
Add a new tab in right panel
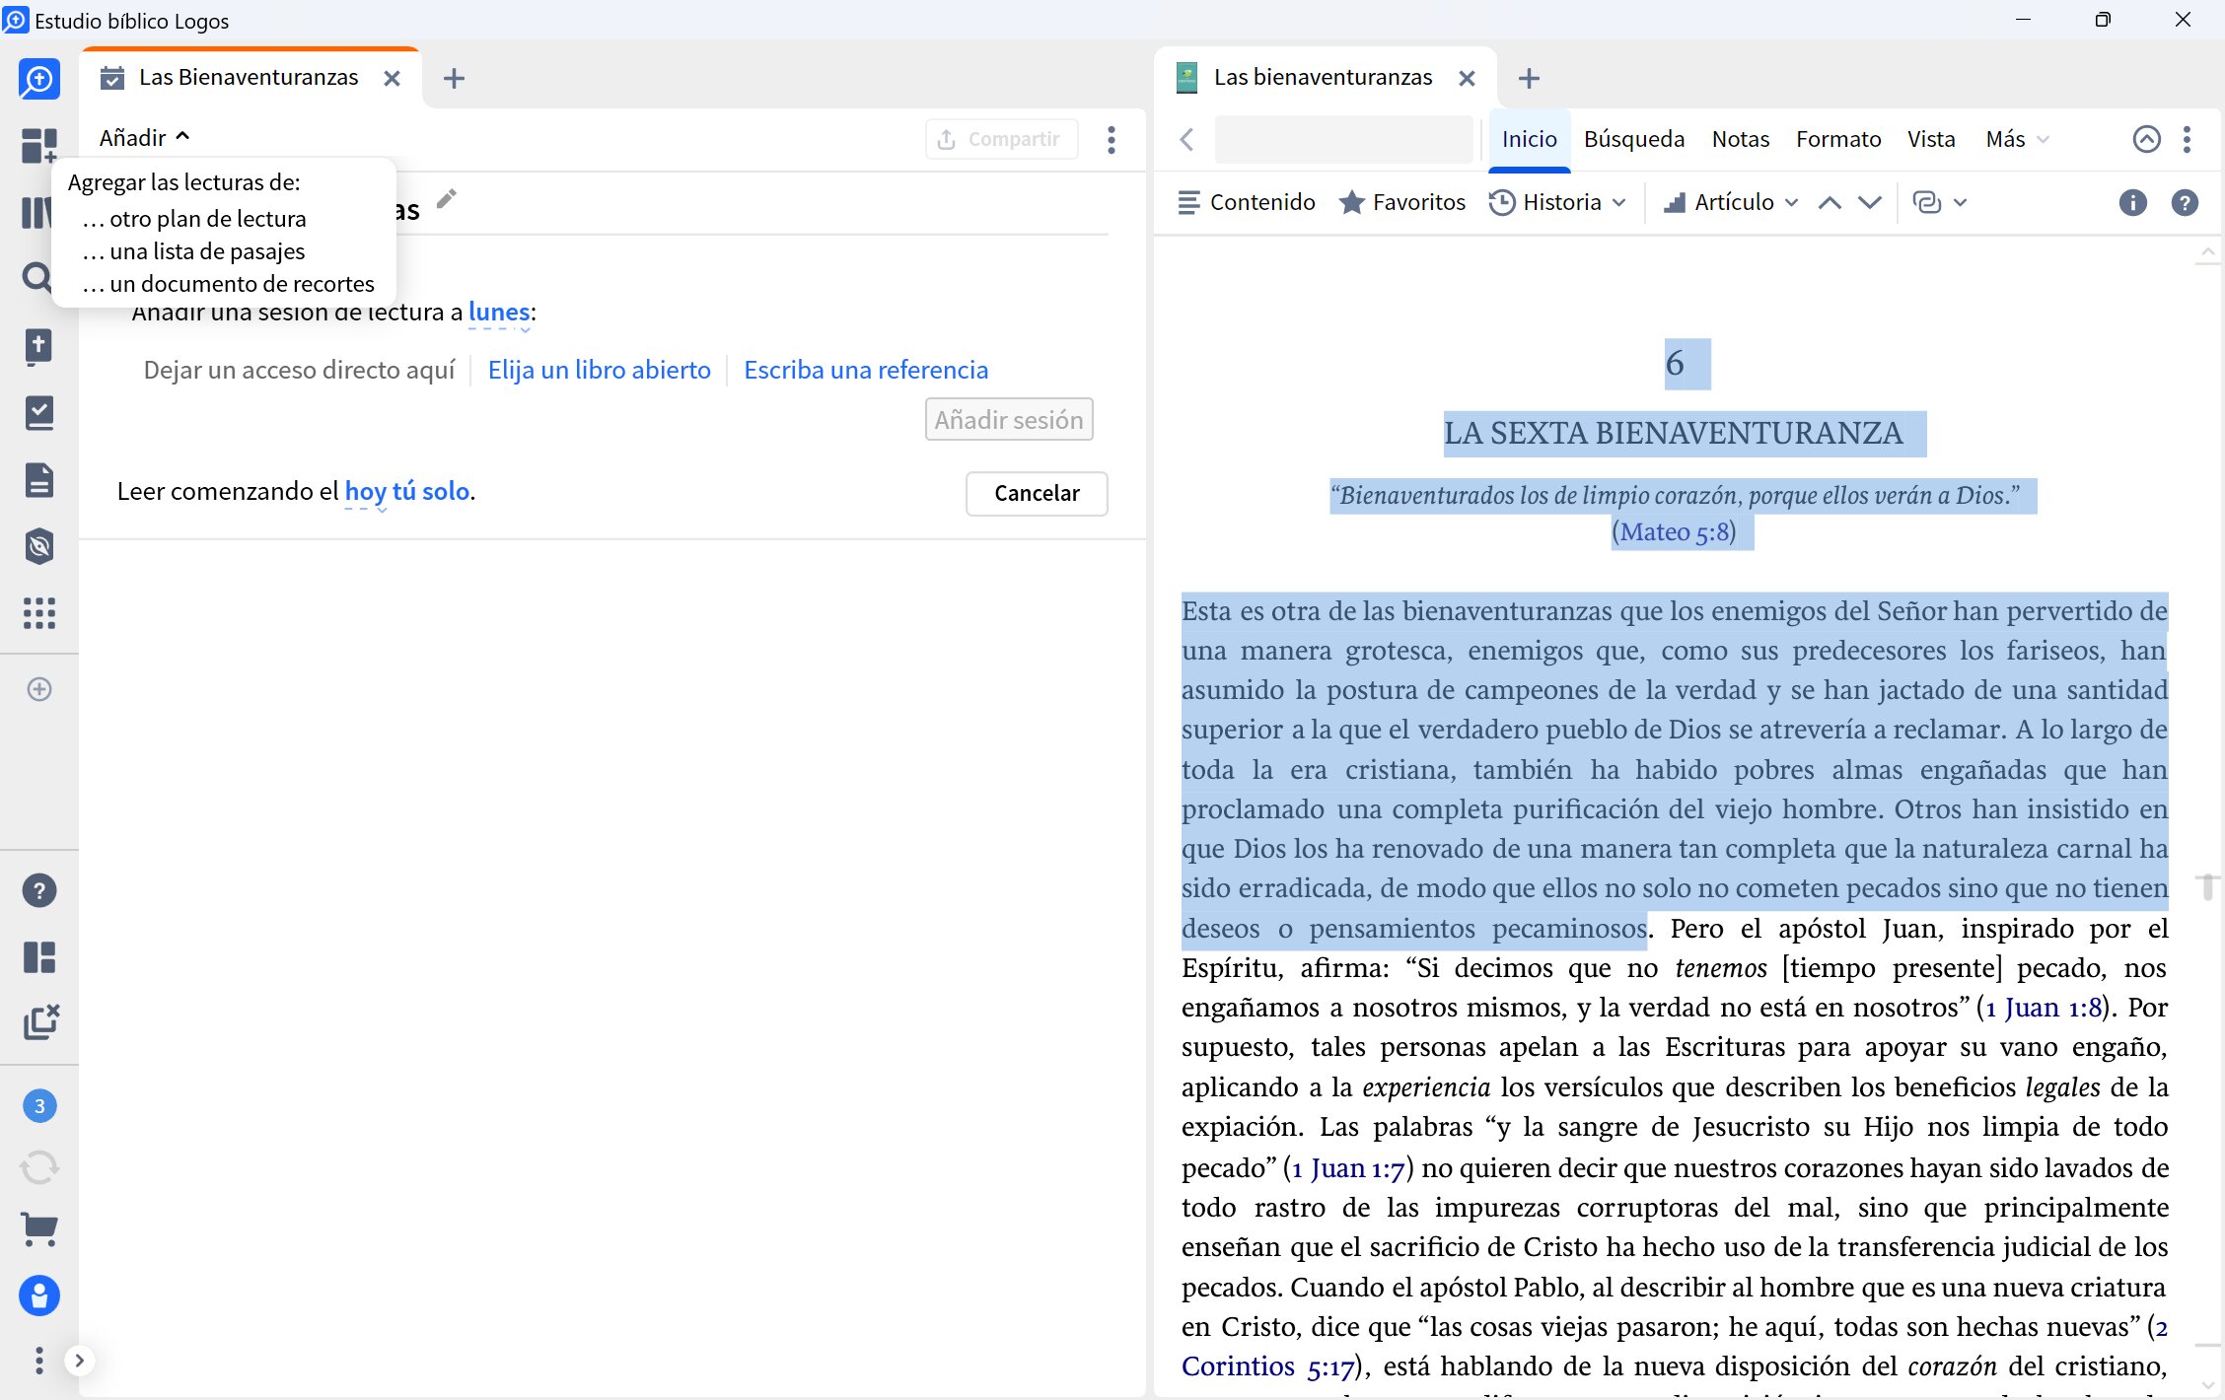tap(1529, 79)
